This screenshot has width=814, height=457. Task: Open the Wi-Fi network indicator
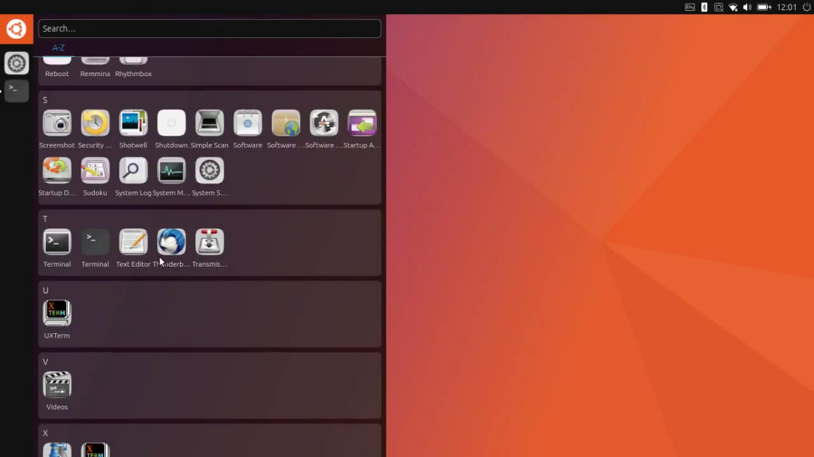[x=733, y=7]
